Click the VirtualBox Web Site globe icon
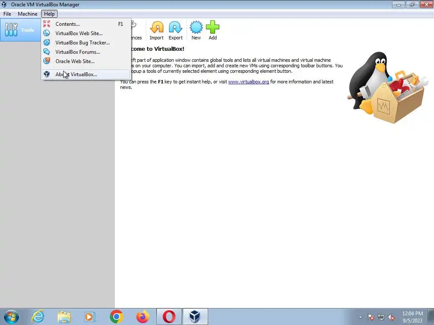 (47, 33)
